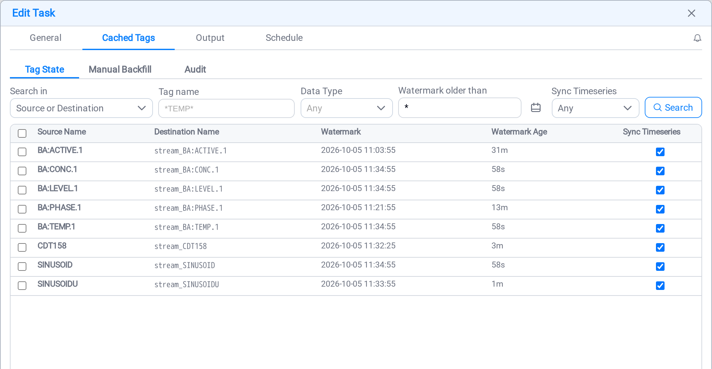
Task: Select the BA:ACTIVE.1 row checkbox
Action: [x=22, y=152]
